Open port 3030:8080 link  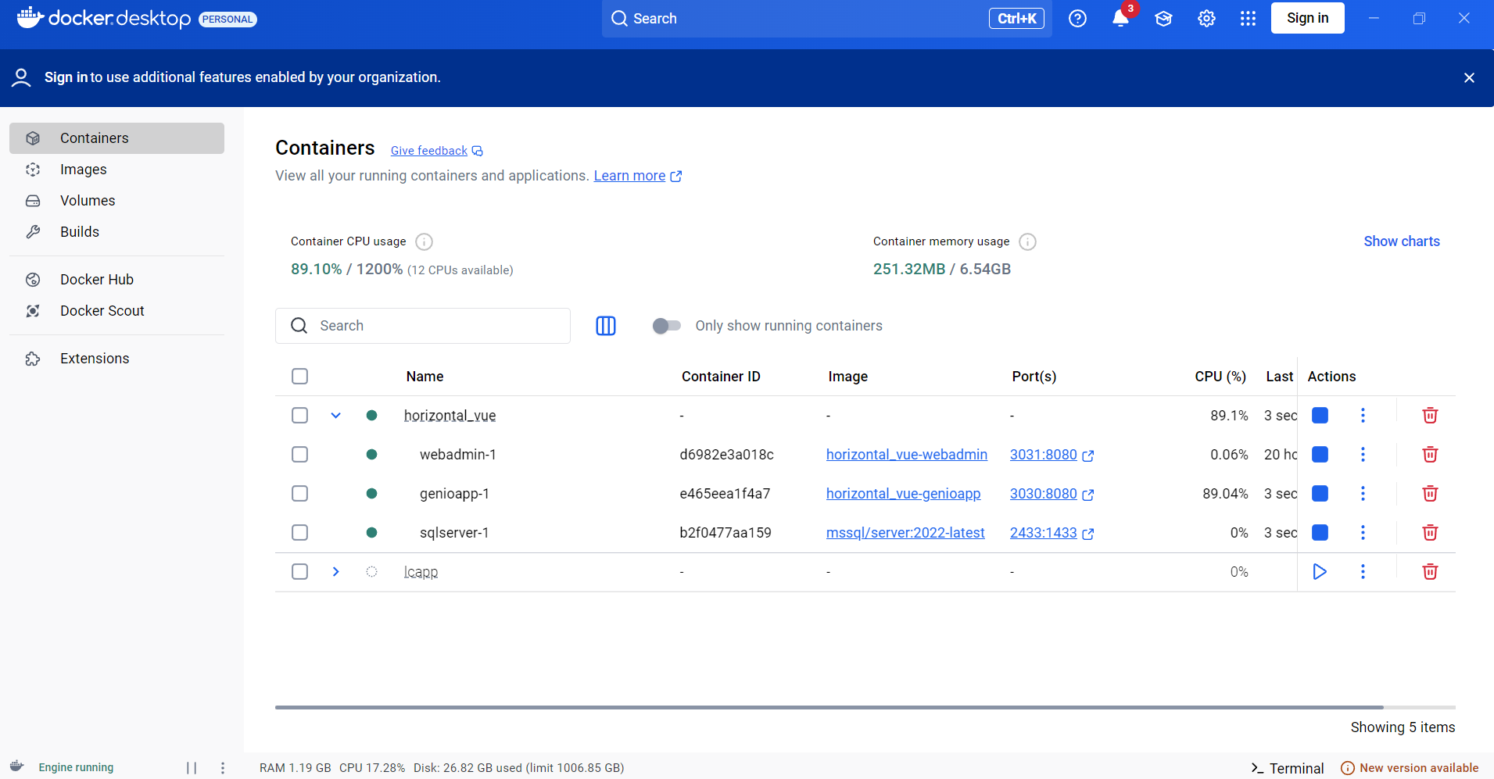pos(1052,494)
